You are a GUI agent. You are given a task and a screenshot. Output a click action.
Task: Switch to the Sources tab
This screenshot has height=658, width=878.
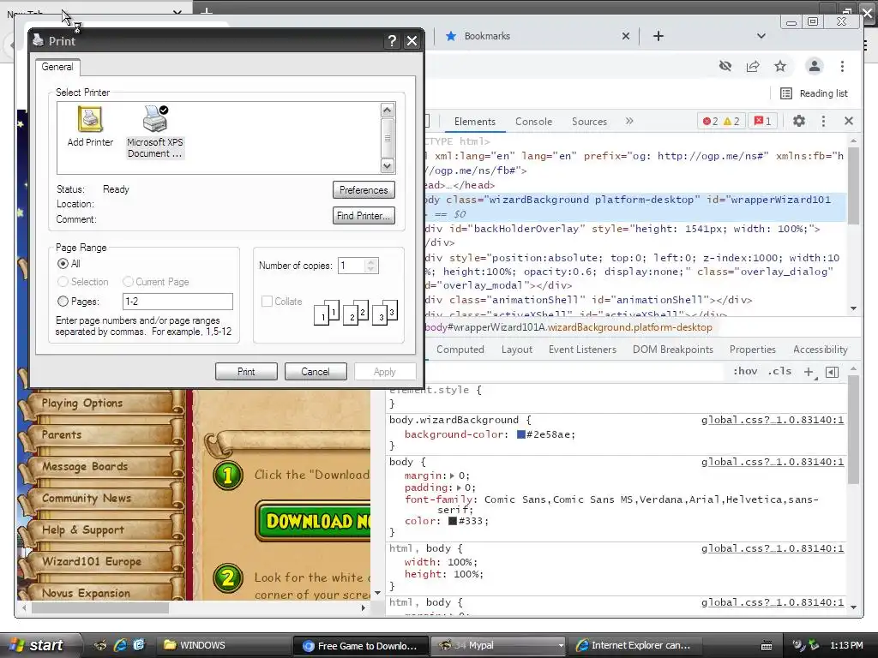589,122
